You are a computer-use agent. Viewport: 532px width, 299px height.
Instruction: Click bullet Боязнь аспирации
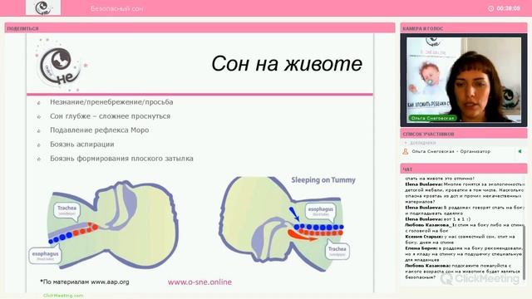pyautogui.click(x=81, y=145)
